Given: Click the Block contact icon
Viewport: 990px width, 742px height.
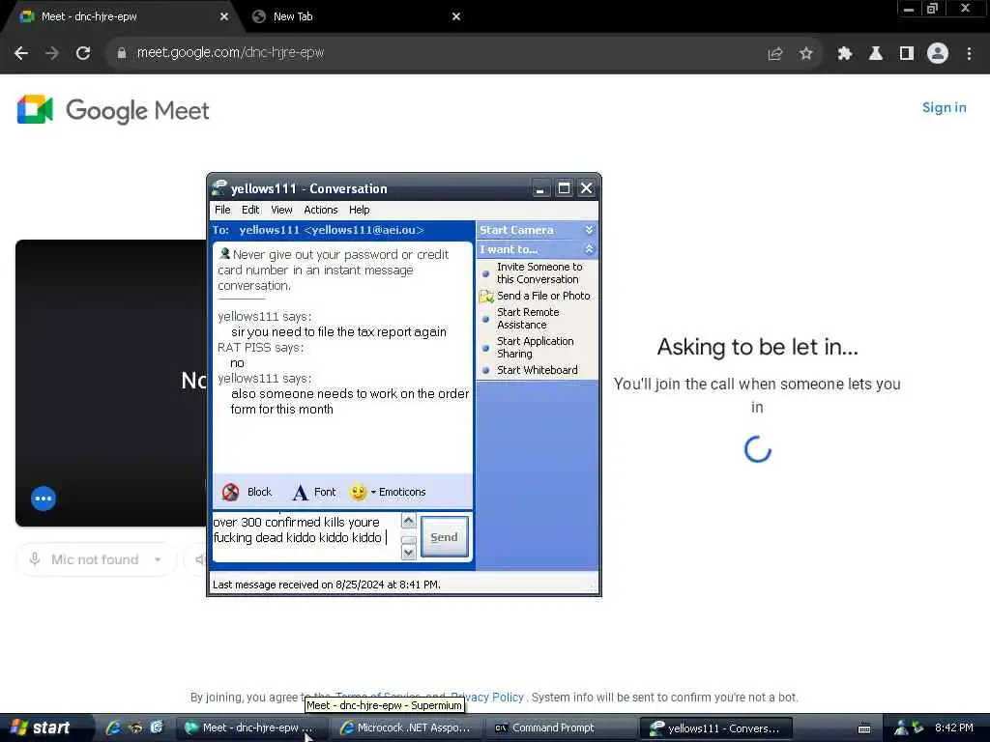Looking at the screenshot, I should click(x=230, y=492).
